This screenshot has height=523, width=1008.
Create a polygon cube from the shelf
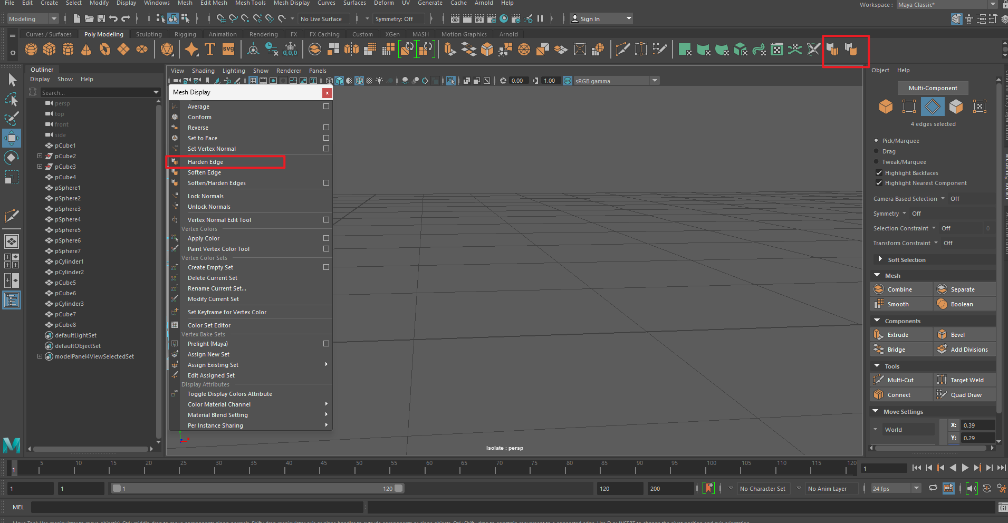click(50, 50)
